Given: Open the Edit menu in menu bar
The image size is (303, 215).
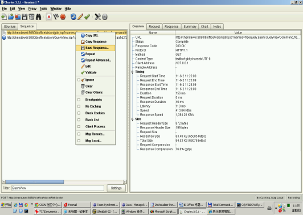Looking at the screenshot, I should coord(13,9).
